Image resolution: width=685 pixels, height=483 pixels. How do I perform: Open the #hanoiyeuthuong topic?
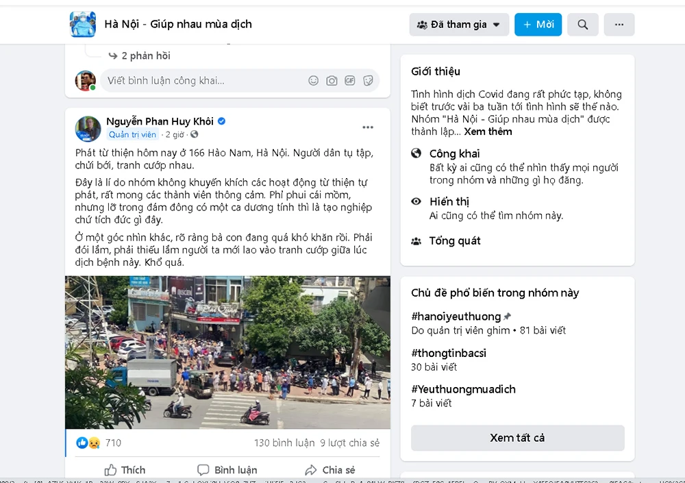click(x=456, y=317)
